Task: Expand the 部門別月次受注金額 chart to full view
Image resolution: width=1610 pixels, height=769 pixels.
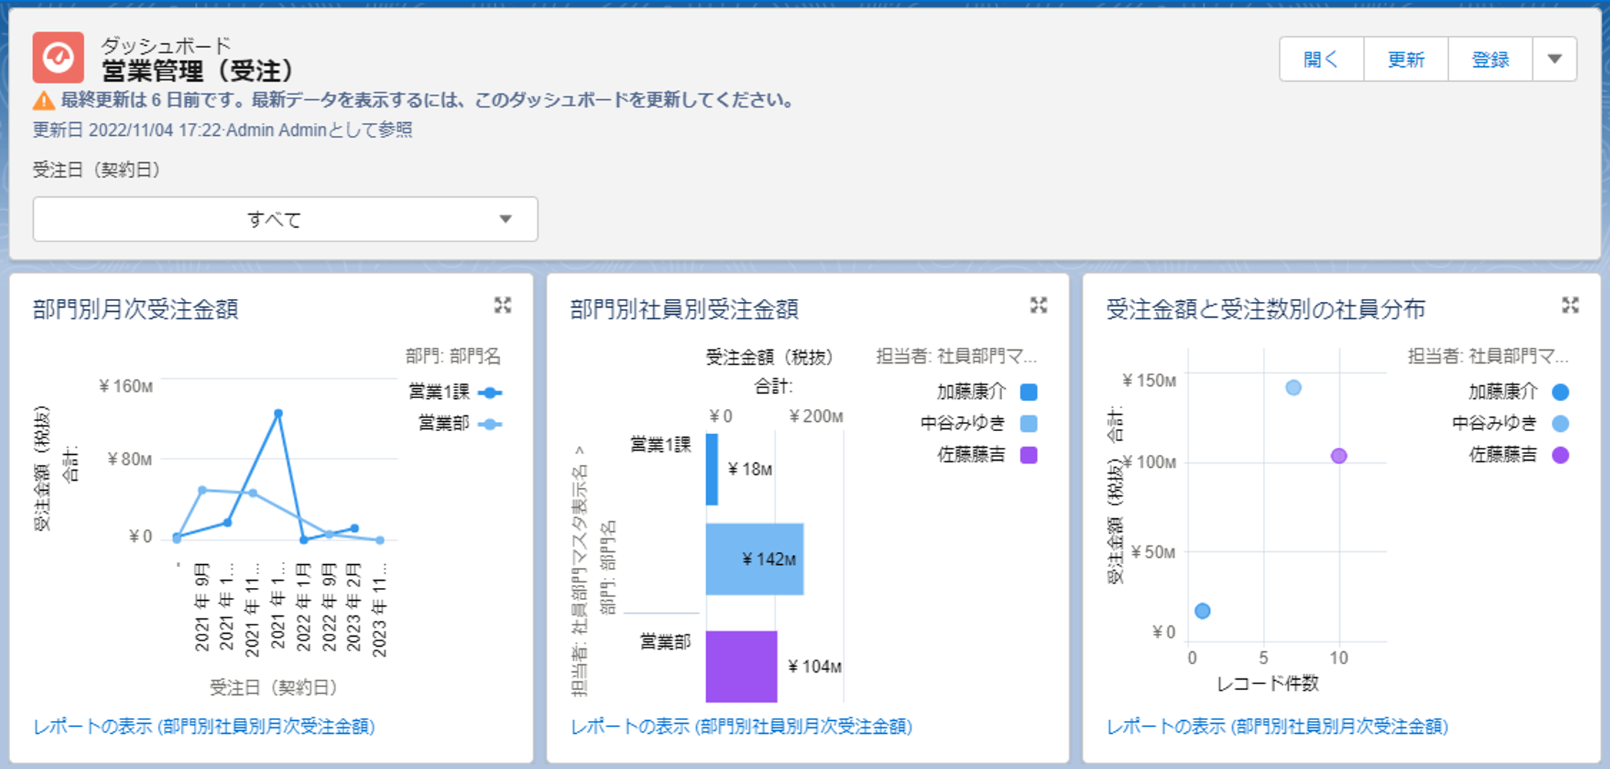Action: pos(502,305)
